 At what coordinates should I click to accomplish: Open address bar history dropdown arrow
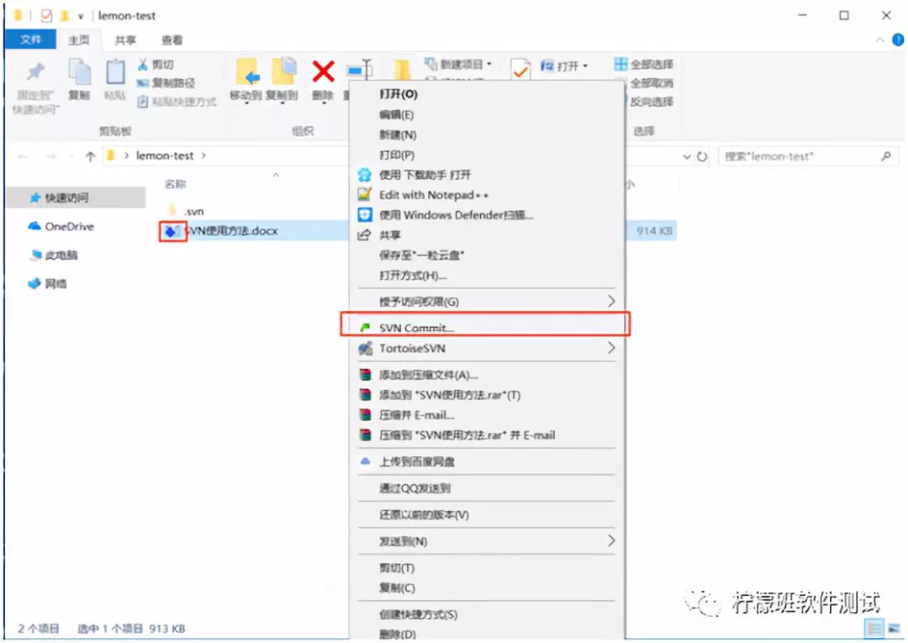click(x=686, y=156)
